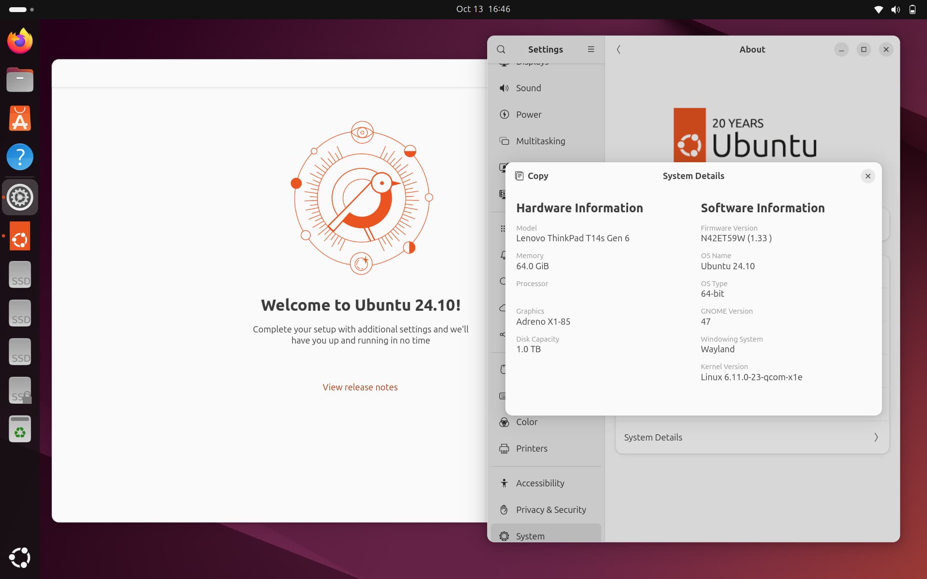The width and height of the screenshot is (927, 579).
Task: Open the Files app from the dock
Action: [20, 80]
